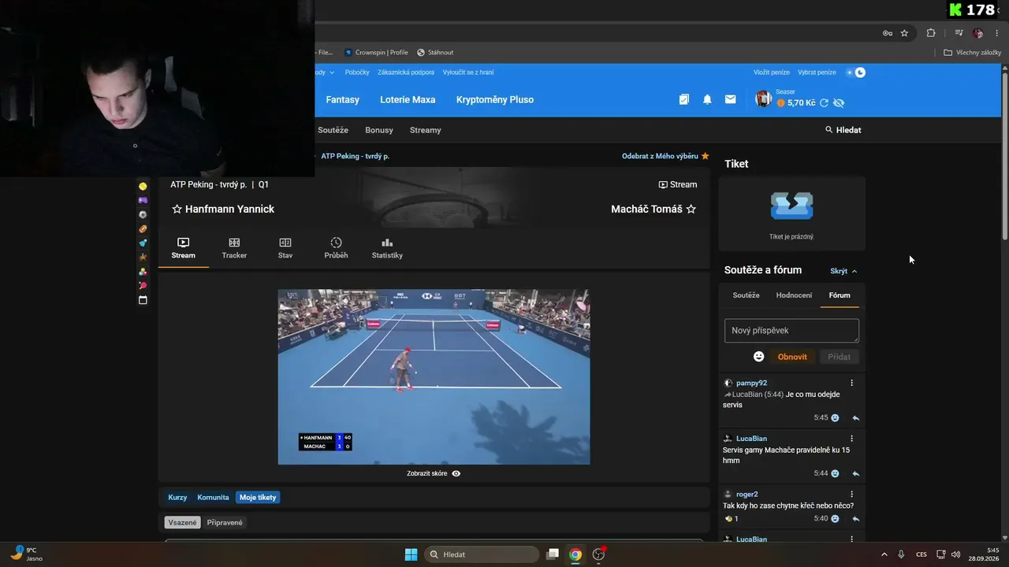Viewport: 1009px width, 567px height.
Task: Open the calendar icon in sidebar
Action: tap(143, 300)
